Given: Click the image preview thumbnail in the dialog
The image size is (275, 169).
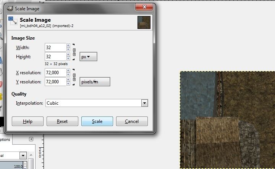Looking at the screenshot, I should (144, 22).
